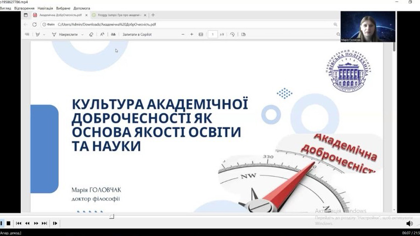
Task: Open the Відтворення menu
Action: pyautogui.click(x=24, y=8)
